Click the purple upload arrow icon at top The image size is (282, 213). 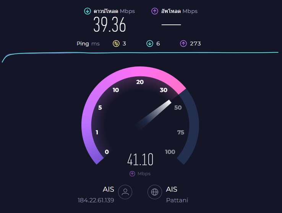[x=155, y=11]
